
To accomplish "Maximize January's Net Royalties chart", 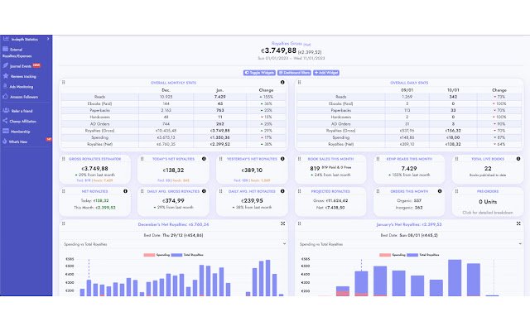I will coord(518,223).
